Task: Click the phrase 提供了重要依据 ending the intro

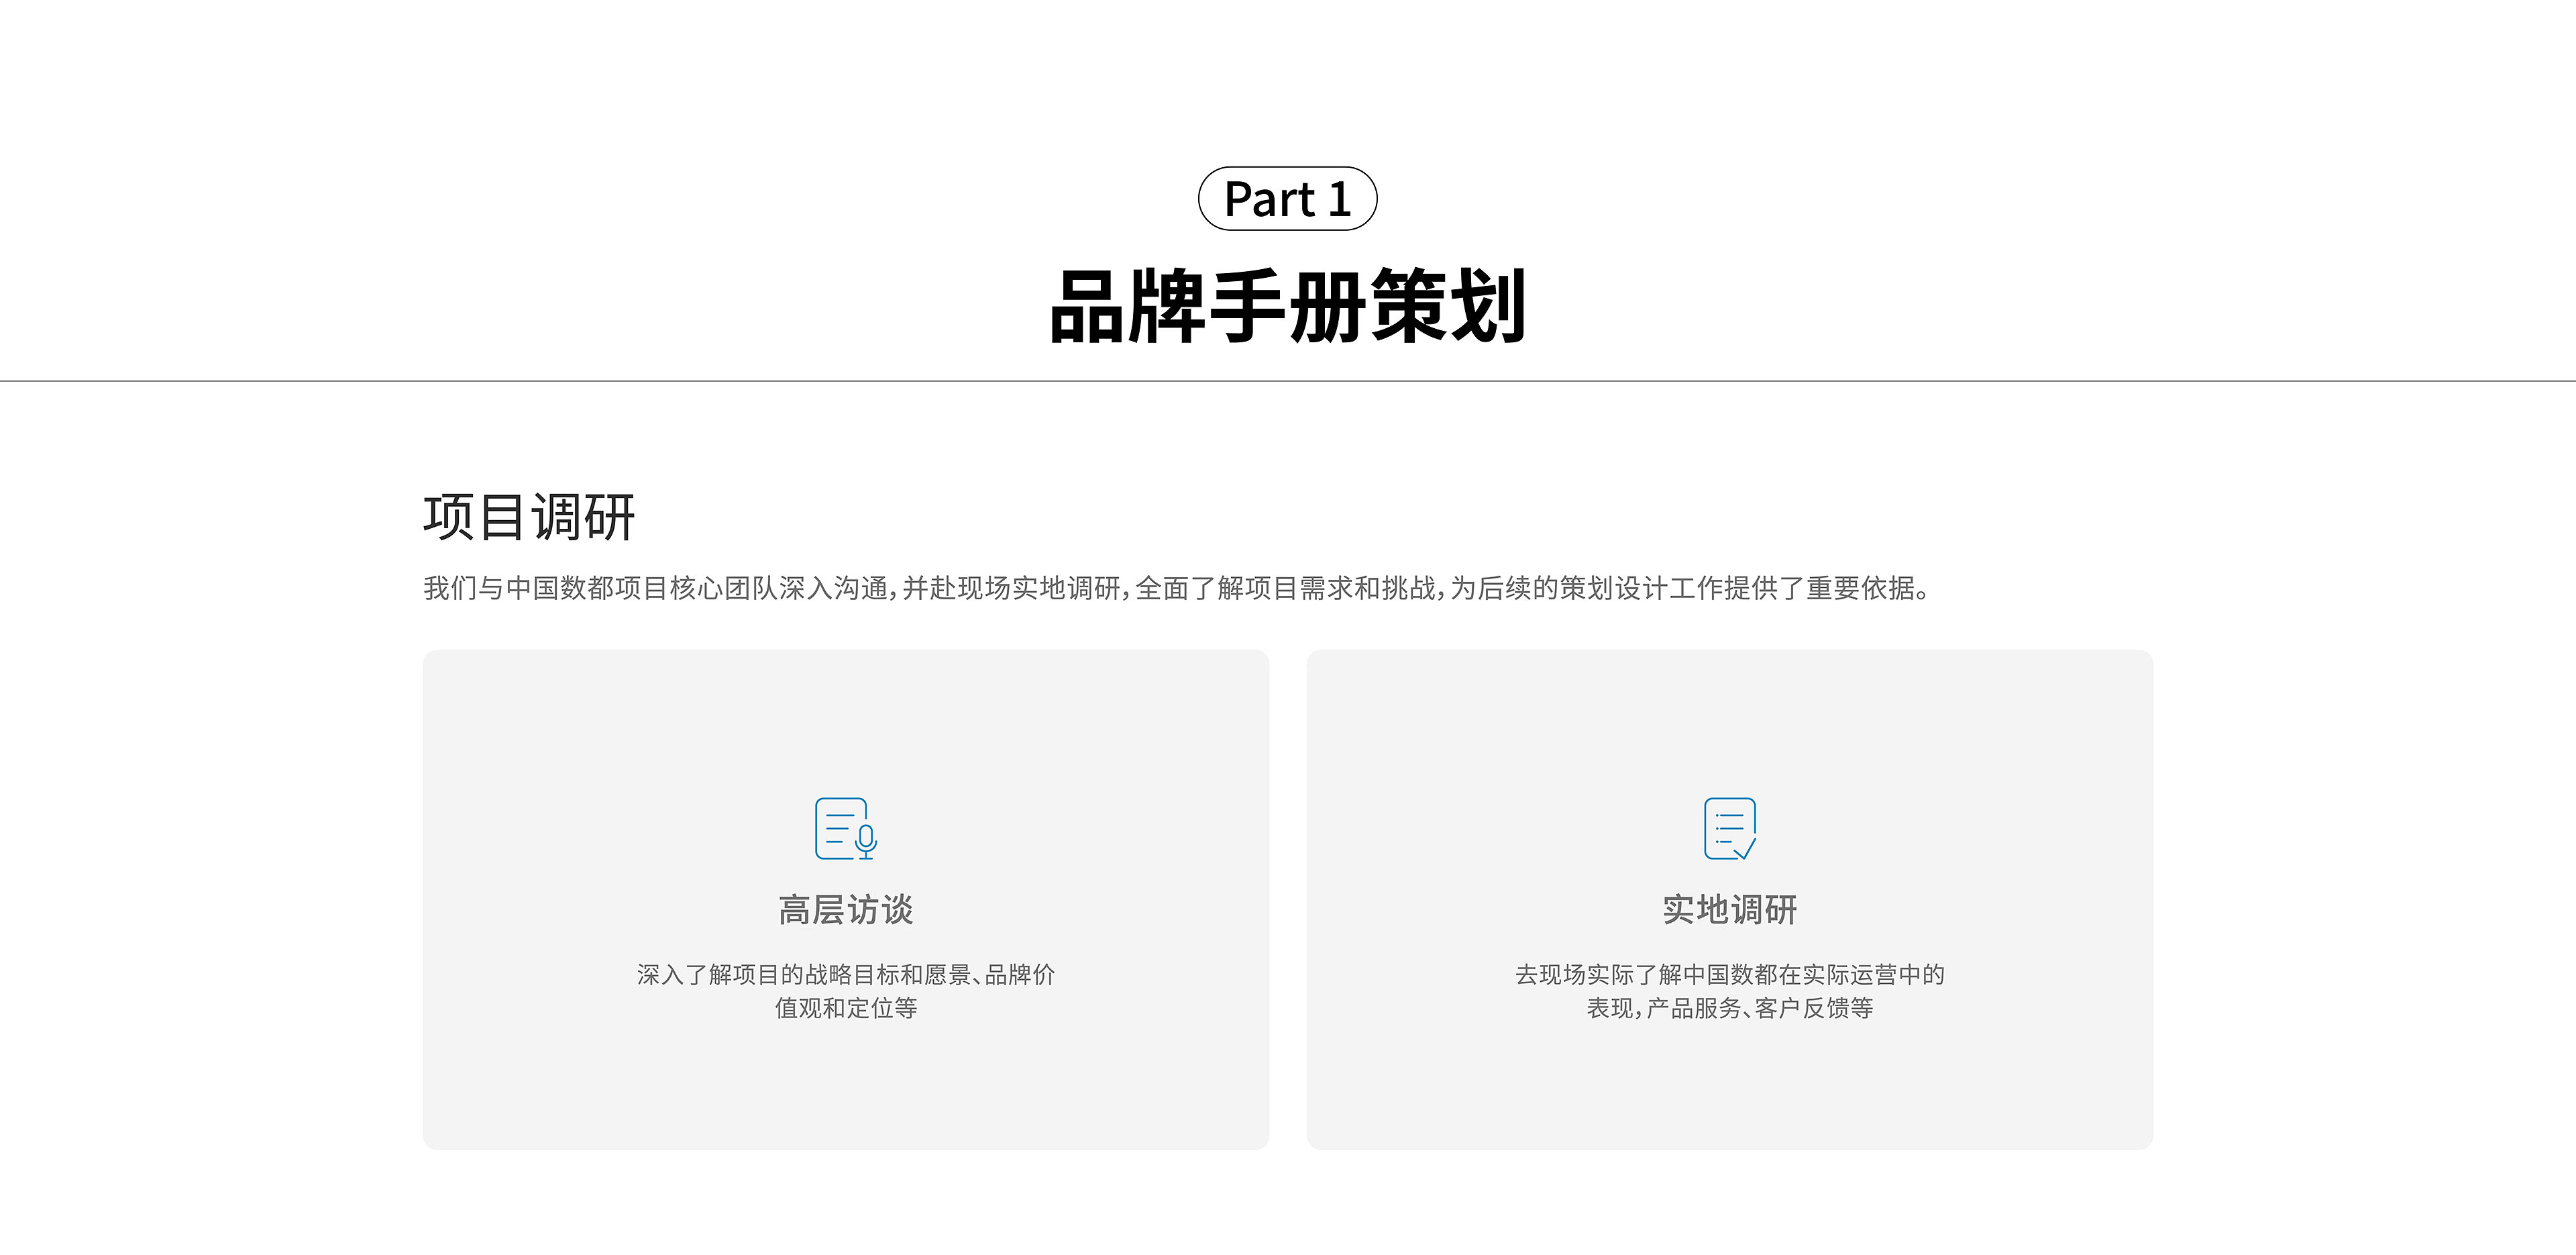Action: tap(1820, 587)
